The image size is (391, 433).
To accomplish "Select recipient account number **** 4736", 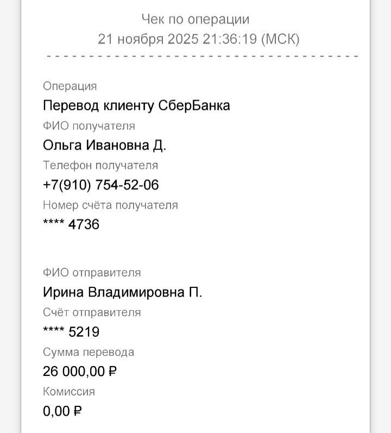I will pos(71,224).
